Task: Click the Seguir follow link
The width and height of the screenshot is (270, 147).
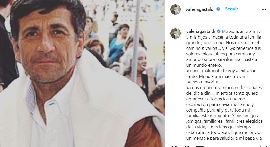Action: click(232, 9)
